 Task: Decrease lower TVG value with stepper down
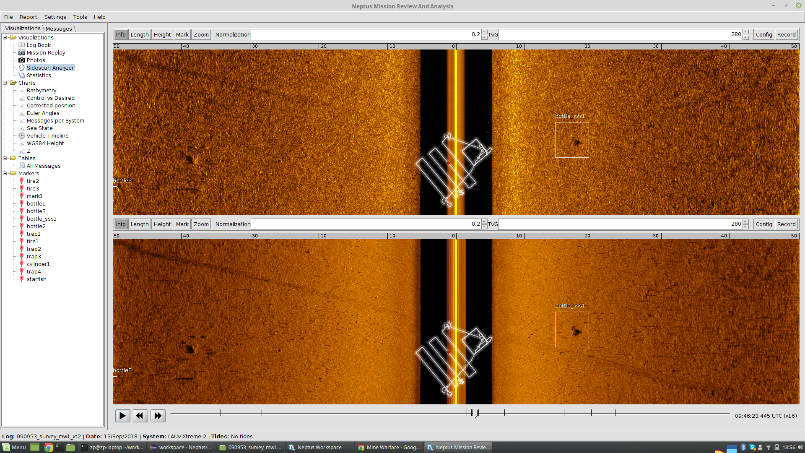click(745, 227)
